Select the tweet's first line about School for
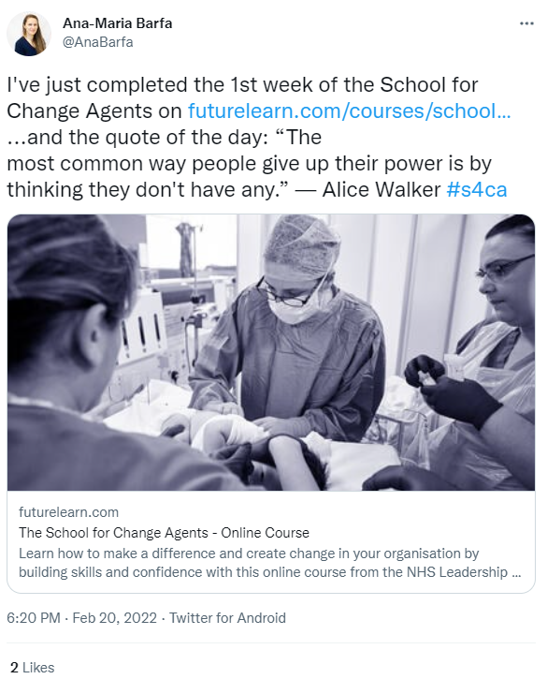This screenshot has width=547, height=679. [x=242, y=85]
